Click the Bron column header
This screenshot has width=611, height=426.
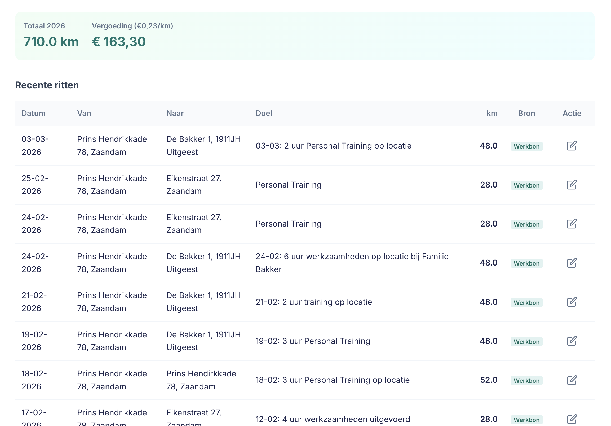click(x=526, y=113)
